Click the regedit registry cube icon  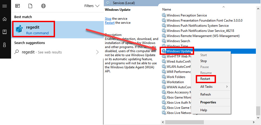[19, 29]
